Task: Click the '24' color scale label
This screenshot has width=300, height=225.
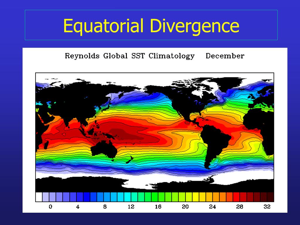Action: coord(212,207)
